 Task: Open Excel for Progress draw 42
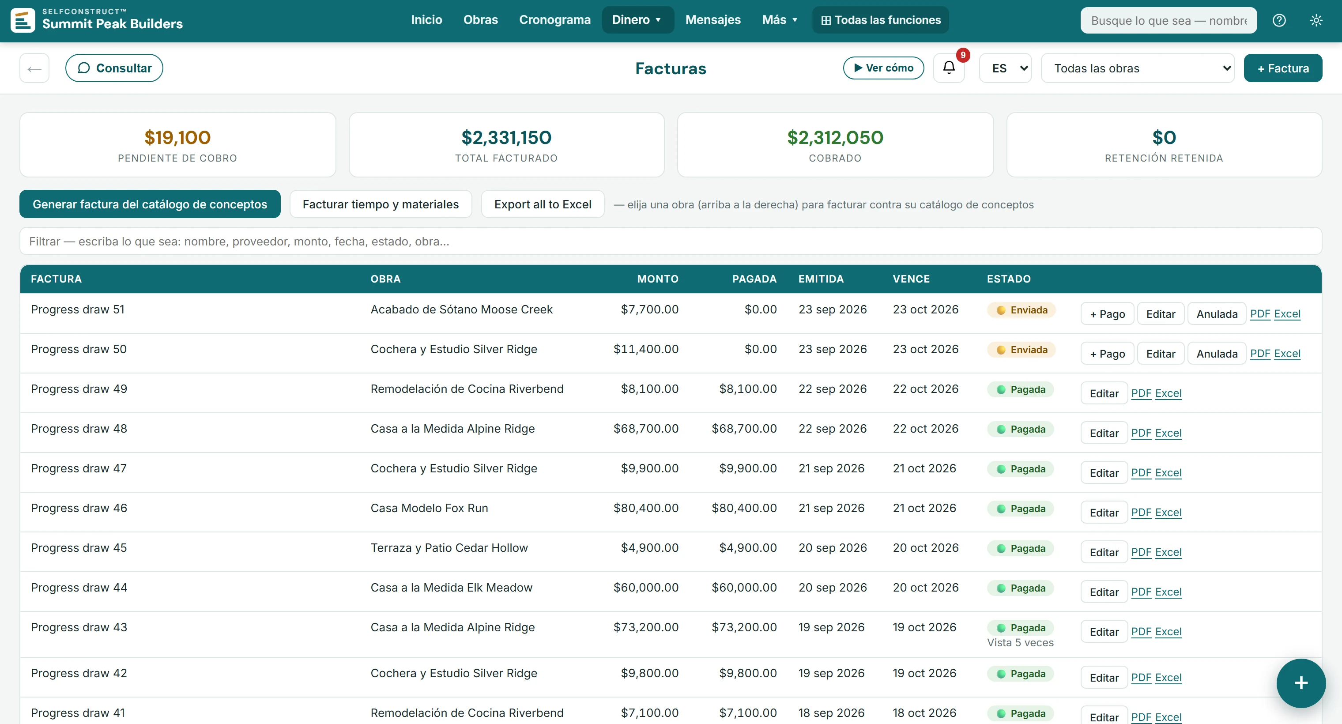1168,677
